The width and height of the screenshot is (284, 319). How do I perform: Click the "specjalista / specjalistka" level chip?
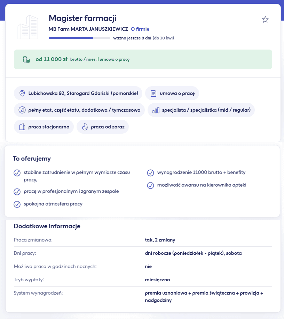[201, 110]
